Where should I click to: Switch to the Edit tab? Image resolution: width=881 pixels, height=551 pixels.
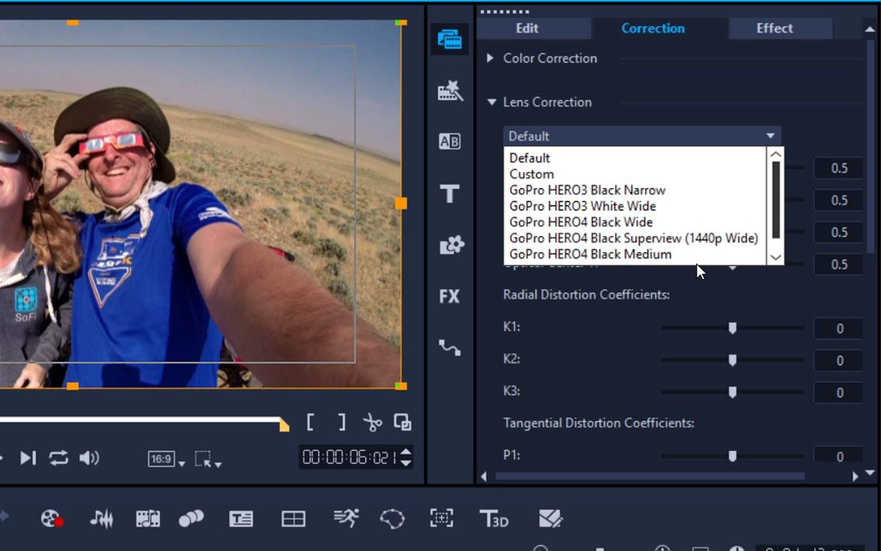[x=526, y=28]
